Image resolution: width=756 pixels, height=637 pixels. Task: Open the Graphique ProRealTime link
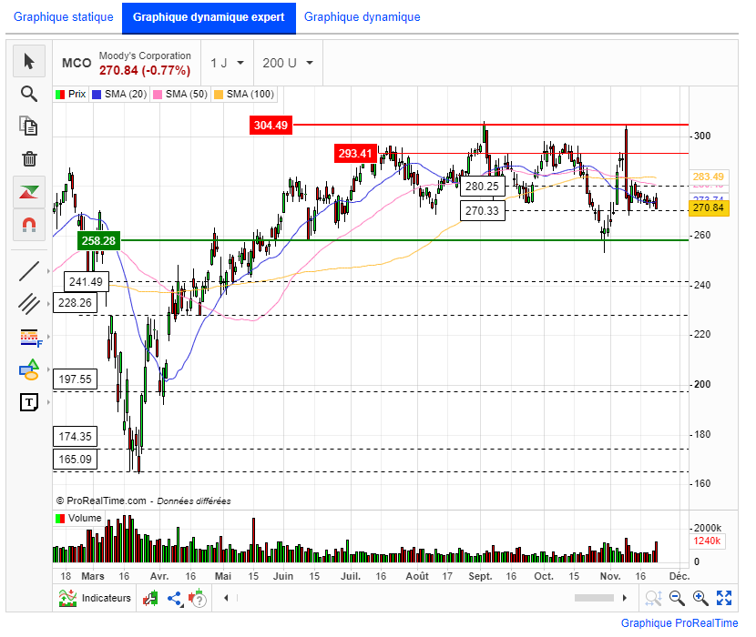(x=679, y=623)
